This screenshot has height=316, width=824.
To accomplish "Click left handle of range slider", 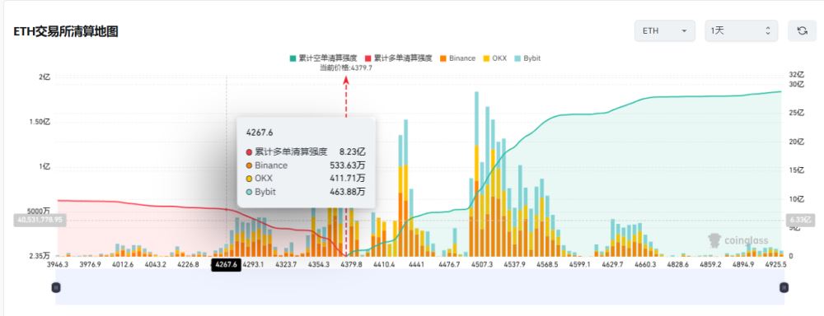I will tap(56, 287).
